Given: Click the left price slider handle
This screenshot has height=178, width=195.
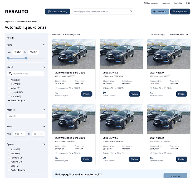Looking at the screenshot, I should pyautogui.click(x=8, y=58).
